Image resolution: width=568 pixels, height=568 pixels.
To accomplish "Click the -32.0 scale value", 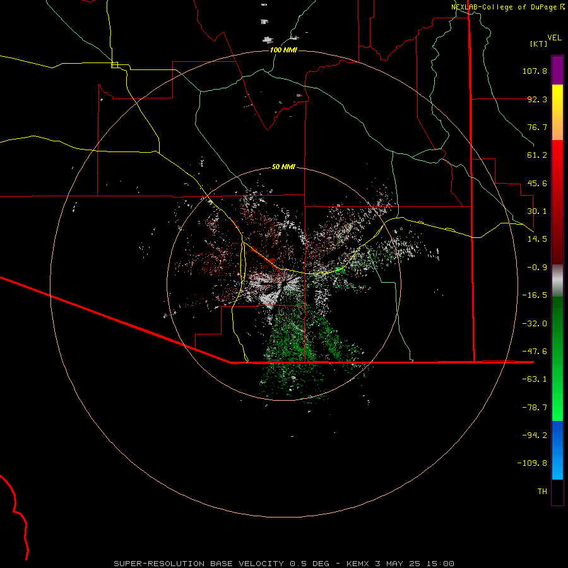I will point(535,324).
